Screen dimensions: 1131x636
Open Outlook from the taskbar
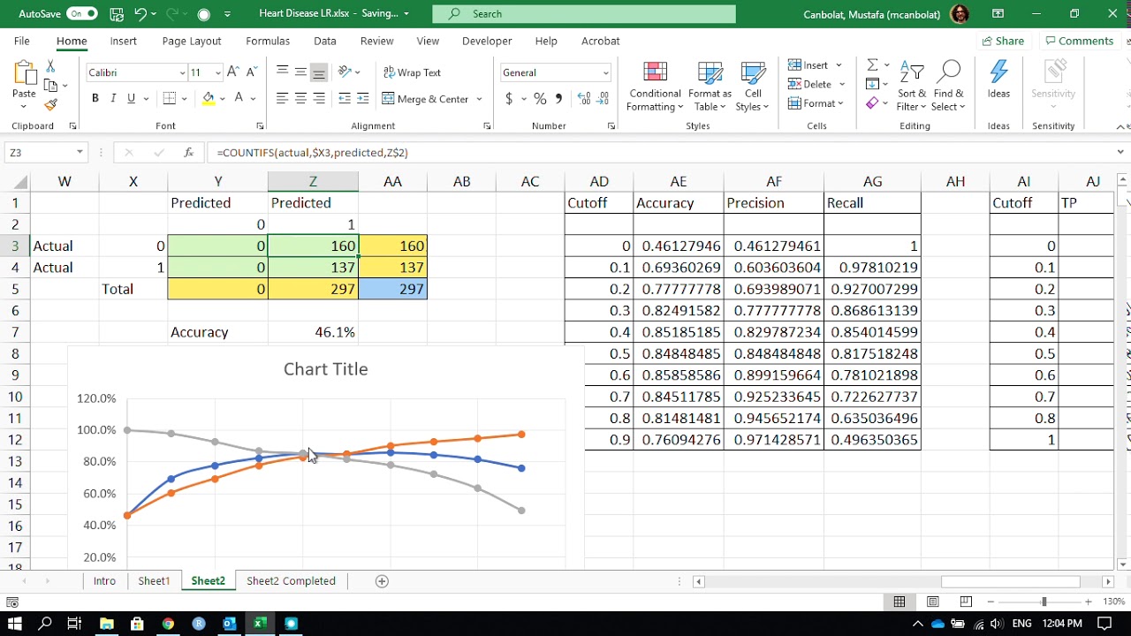[230, 624]
